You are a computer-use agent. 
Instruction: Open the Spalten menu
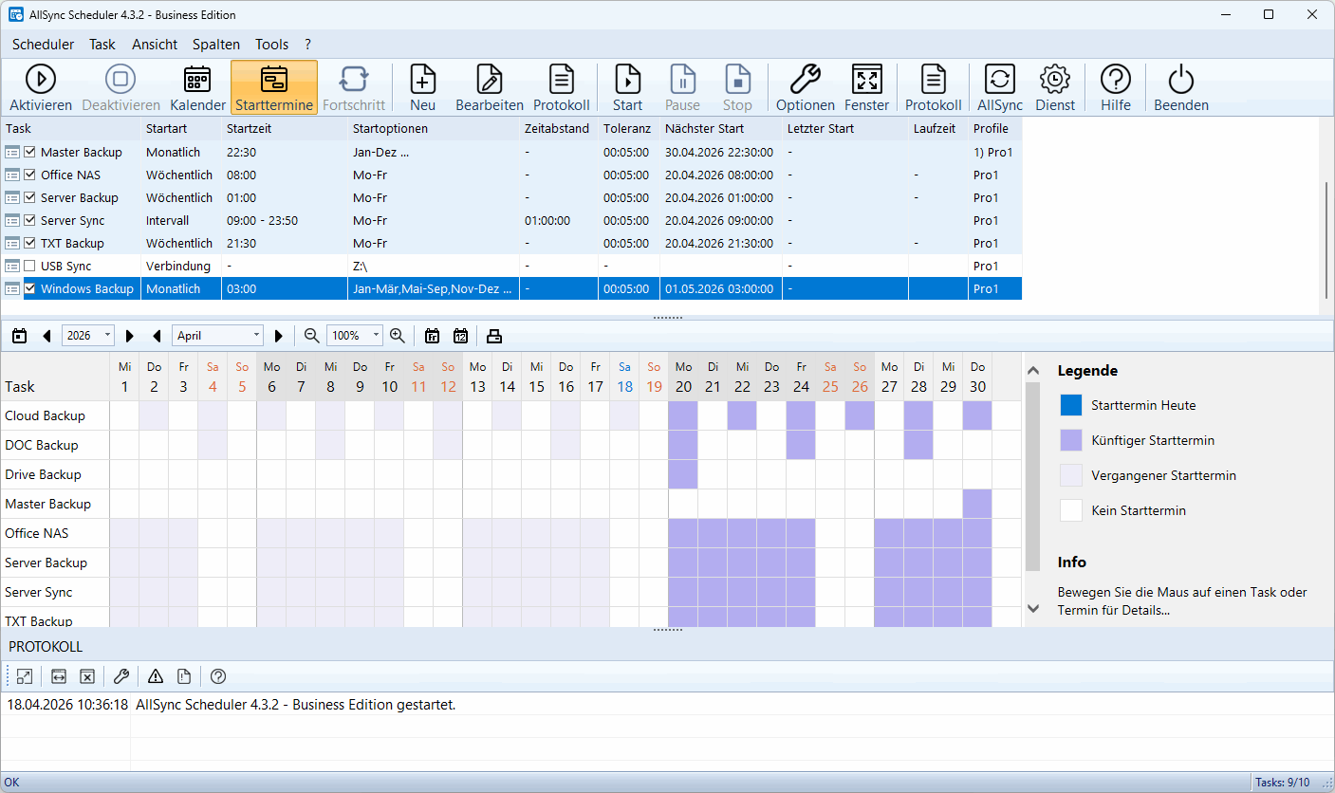click(x=215, y=45)
